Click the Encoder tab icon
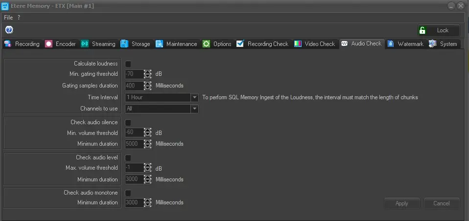Image resolution: width=469 pixels, height=221 pixels. click(49, 44)
